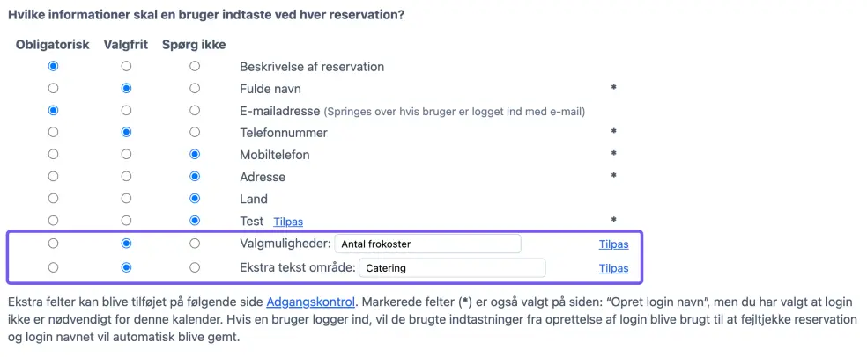Make Mobiltelefon Obligatorisk

click(54, 155)
